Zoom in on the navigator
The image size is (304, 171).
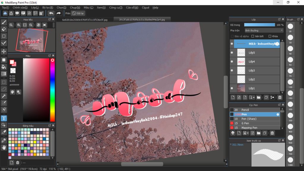click(x=19, y=25)
